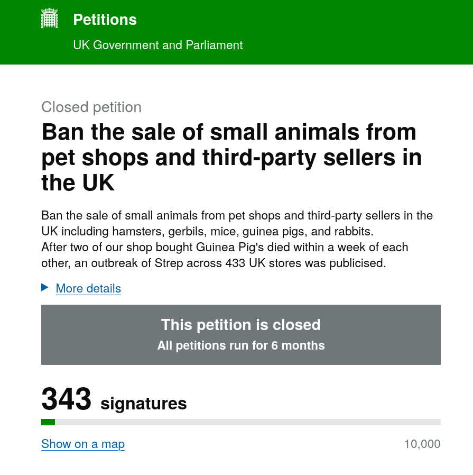The image size is (473, 475).
Task: Click the green signature progress segment
Action: (47, 422)
